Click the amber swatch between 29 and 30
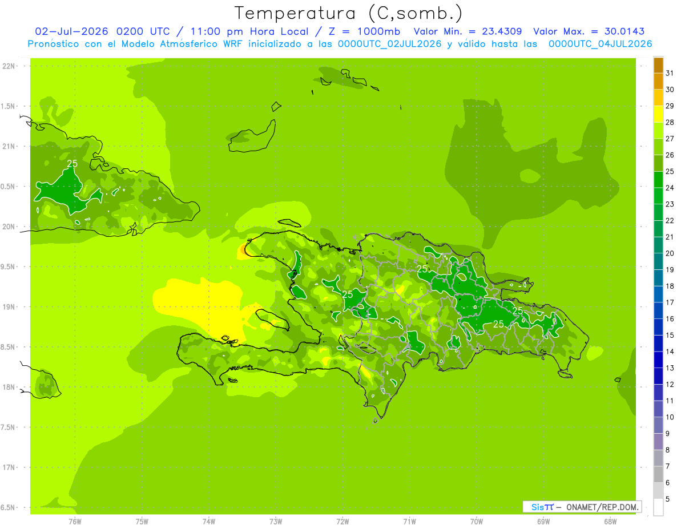 658,98
